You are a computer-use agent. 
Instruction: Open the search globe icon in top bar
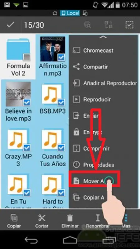click(x=87, y=25)
